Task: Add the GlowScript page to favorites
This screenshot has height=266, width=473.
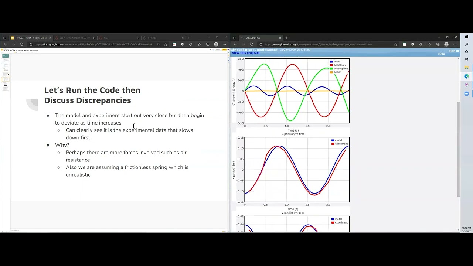Action: (396, 44)
